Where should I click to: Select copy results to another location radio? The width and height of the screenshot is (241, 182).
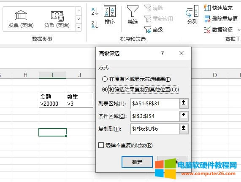click(105, 89)
